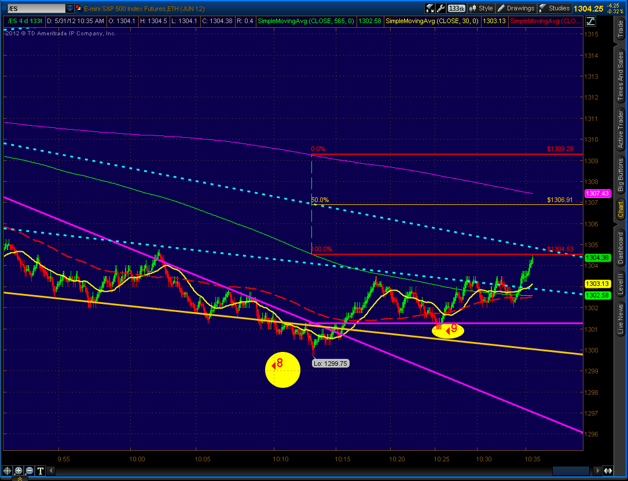Click the 100.0% Fibonacci retracement label
Image resolution: width=628 pixels, height=481 pixels.
click(322, 249)
